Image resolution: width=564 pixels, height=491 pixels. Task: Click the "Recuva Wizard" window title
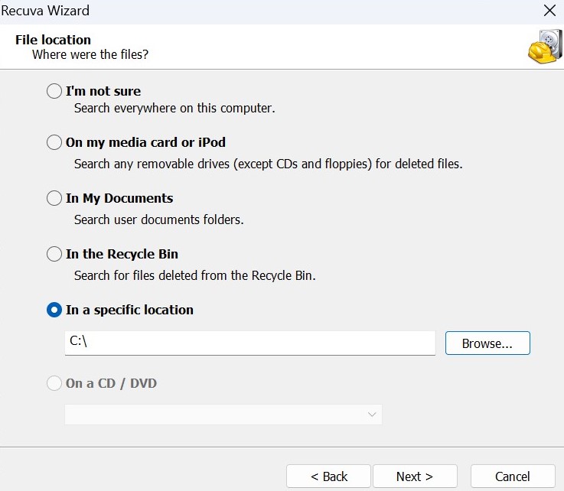45,11
